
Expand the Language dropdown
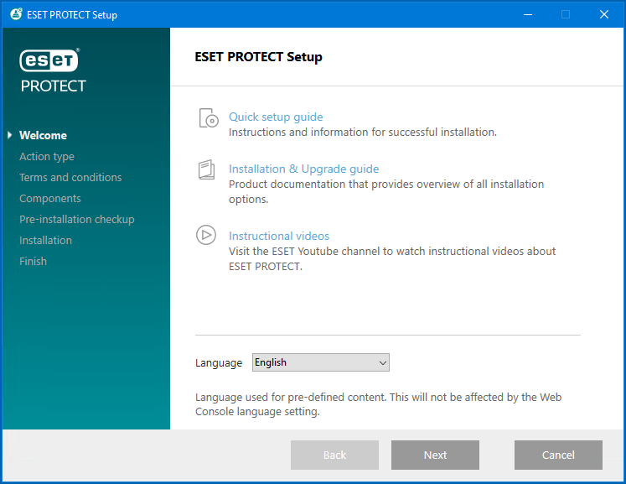320,362
